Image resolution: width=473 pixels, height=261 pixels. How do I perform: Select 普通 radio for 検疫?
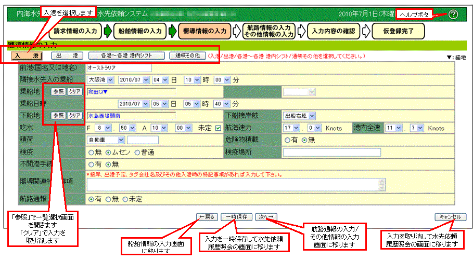pyautogui.click(x=138, y=152)
